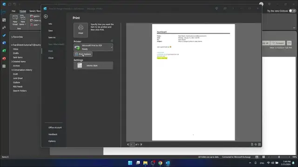Launch PowerPoint from the left sidebar
This screenshot has height=167, width=298.
pyautogui.click(x=4, y=58)
